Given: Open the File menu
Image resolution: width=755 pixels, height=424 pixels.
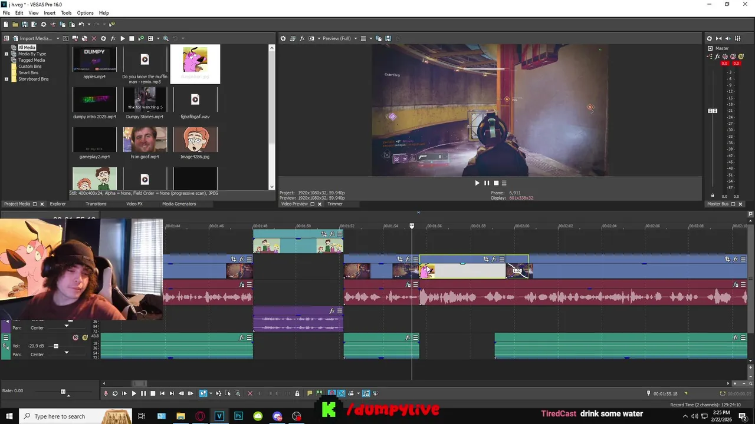Looking at the screenshot, I should point(6,13).
